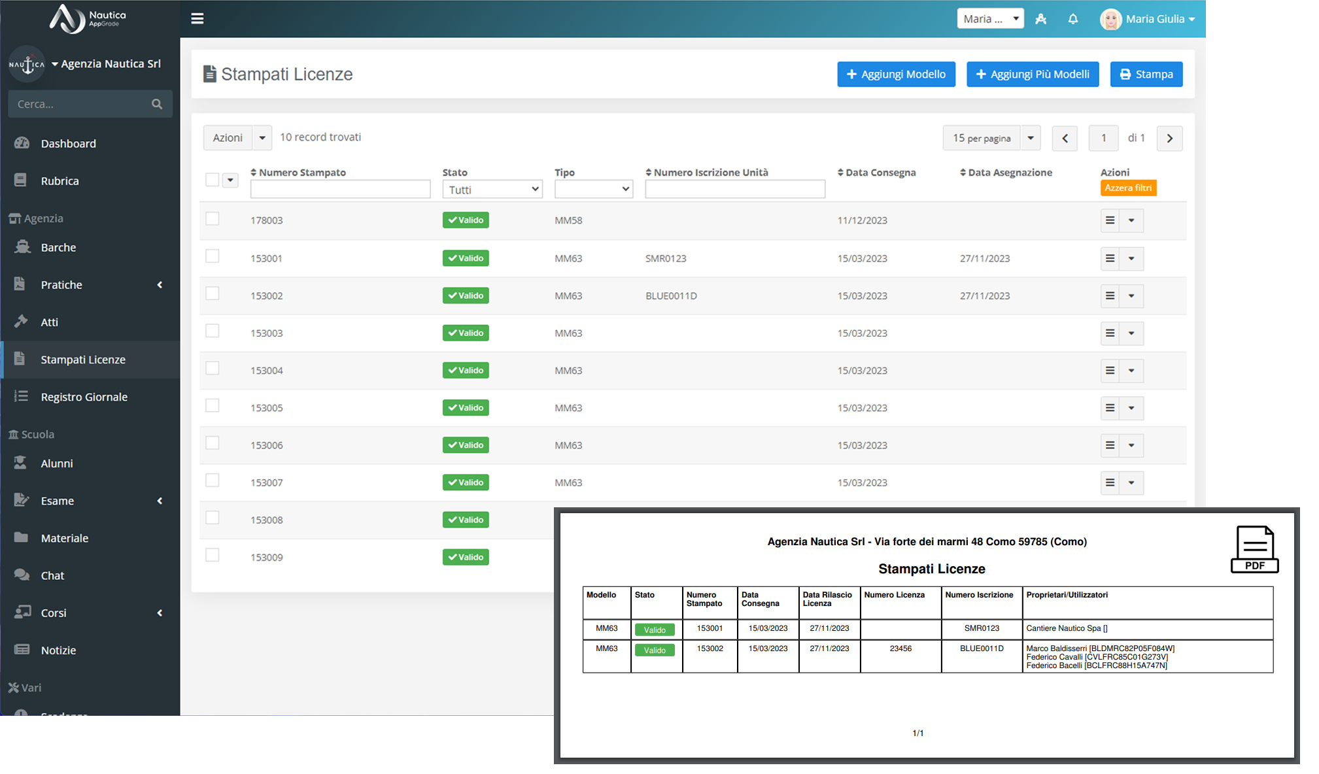Click the hamburger menu icon in header
Image resolution: width=1319 pixels, height=774 pixels.
click(197, 18)
